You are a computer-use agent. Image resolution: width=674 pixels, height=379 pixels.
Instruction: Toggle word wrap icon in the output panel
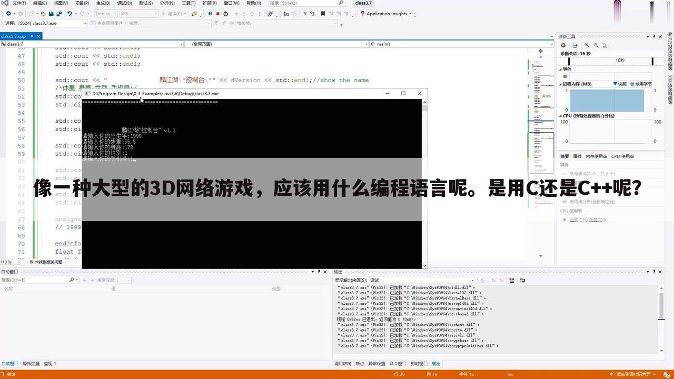pos(522,281)
